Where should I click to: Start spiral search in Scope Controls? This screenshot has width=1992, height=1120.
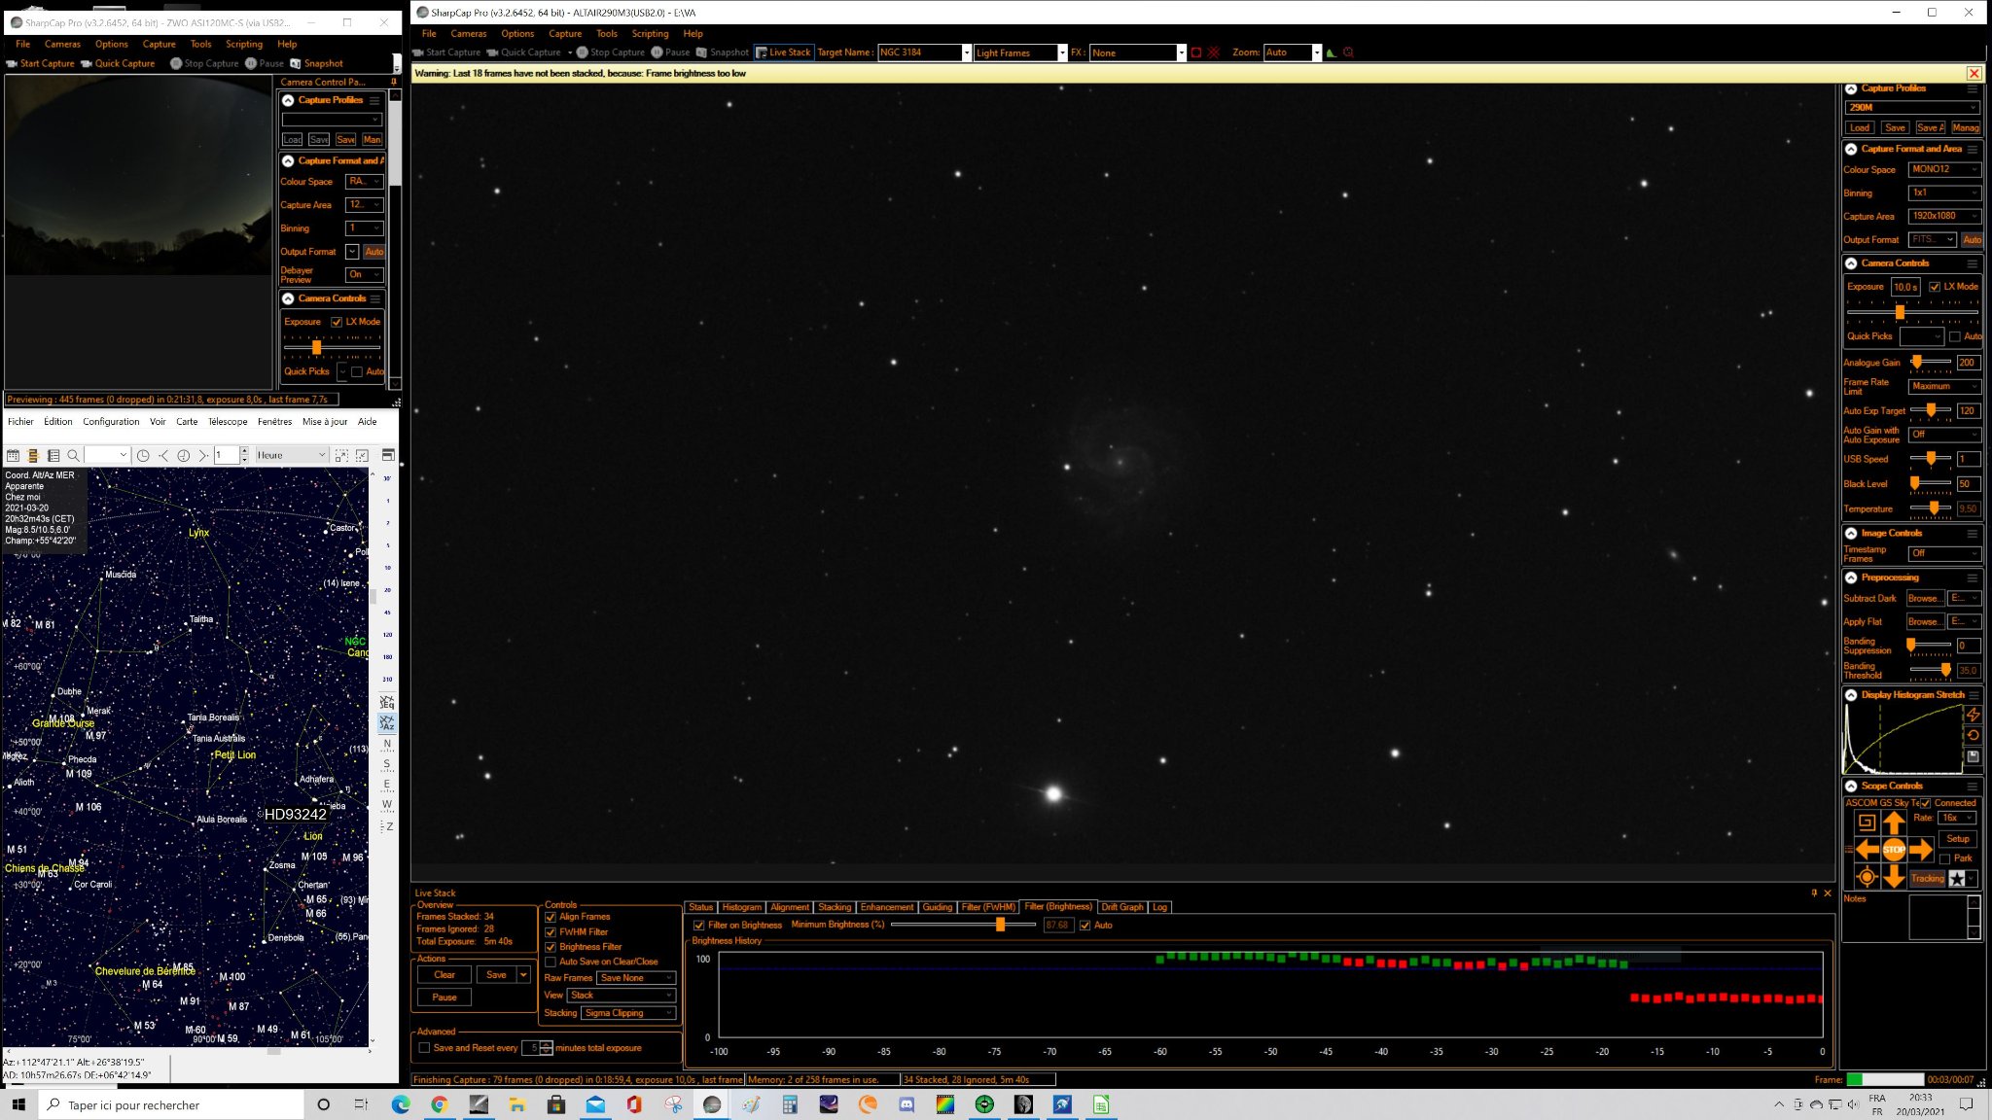pyautogui.click(x=1867, y=822)
